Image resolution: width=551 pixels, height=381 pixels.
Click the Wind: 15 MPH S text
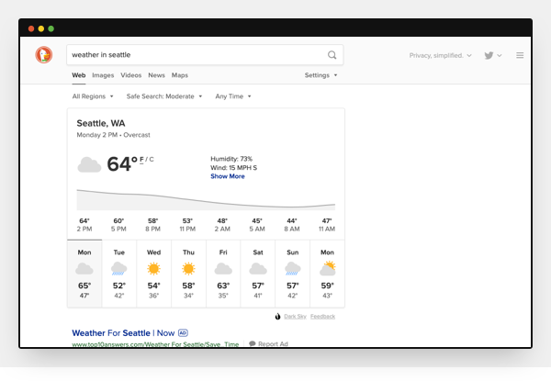point(233,167)
